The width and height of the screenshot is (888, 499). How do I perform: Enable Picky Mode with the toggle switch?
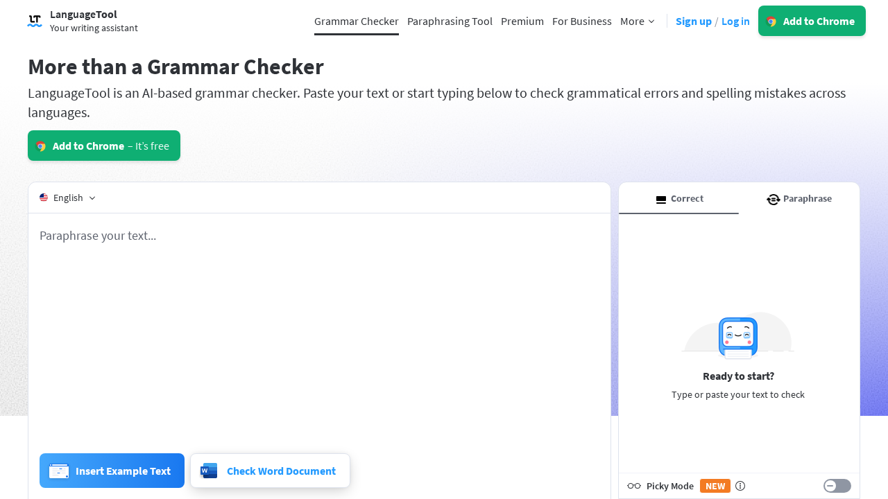[x=836, y=486]
